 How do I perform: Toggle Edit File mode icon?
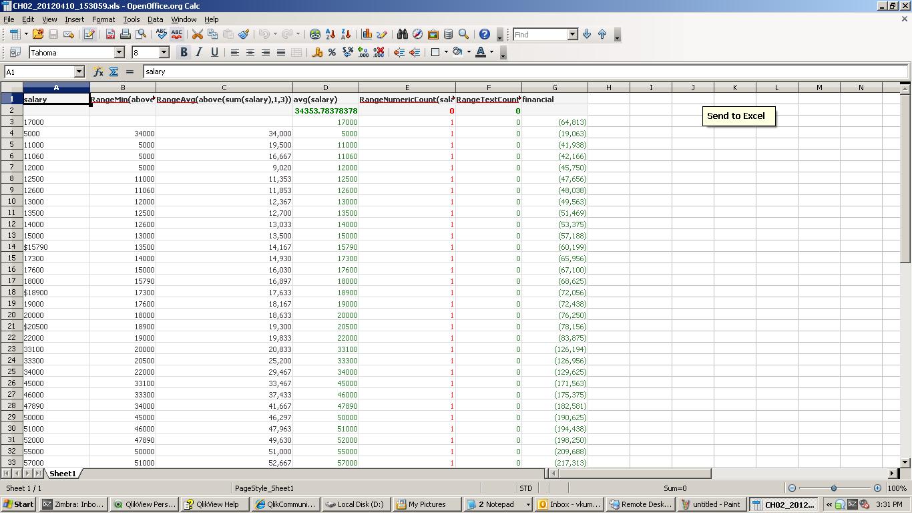point(89,34)
